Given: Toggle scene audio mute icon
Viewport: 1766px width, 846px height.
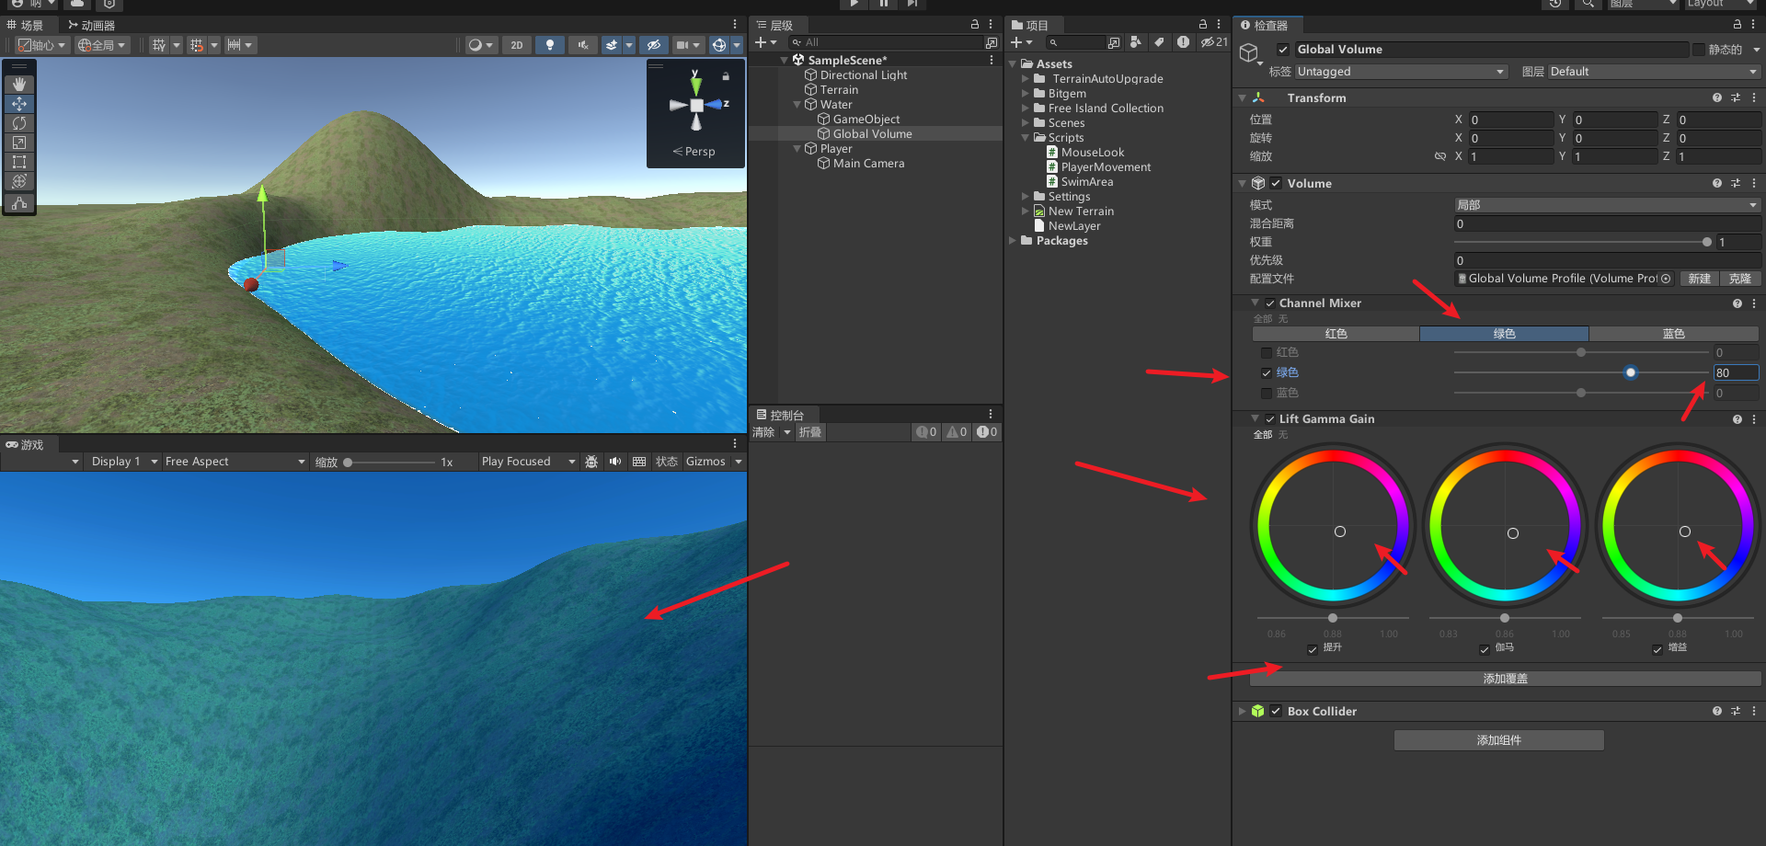Looking at the screenshot, I should pos(582,45).
